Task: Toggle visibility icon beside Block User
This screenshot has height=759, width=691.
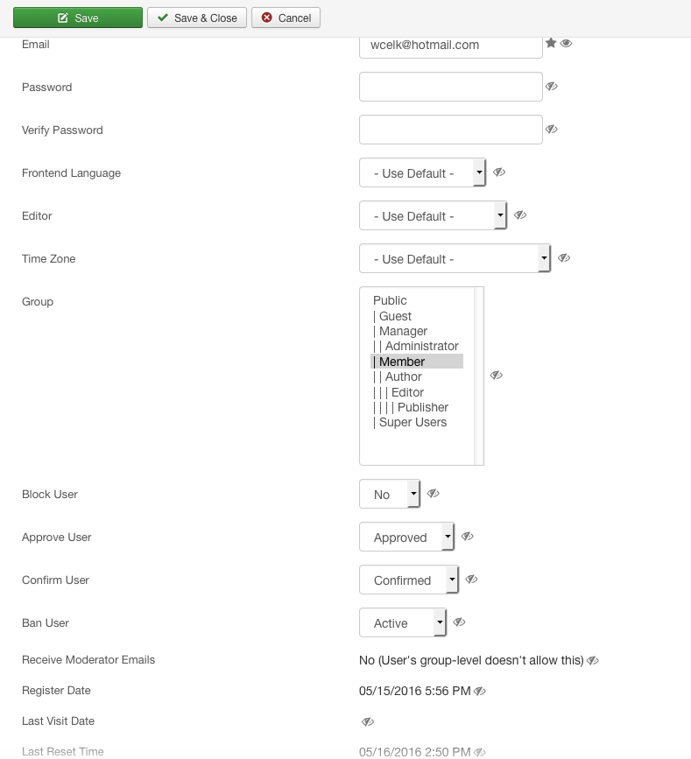Action: click(x=433, y=494)
